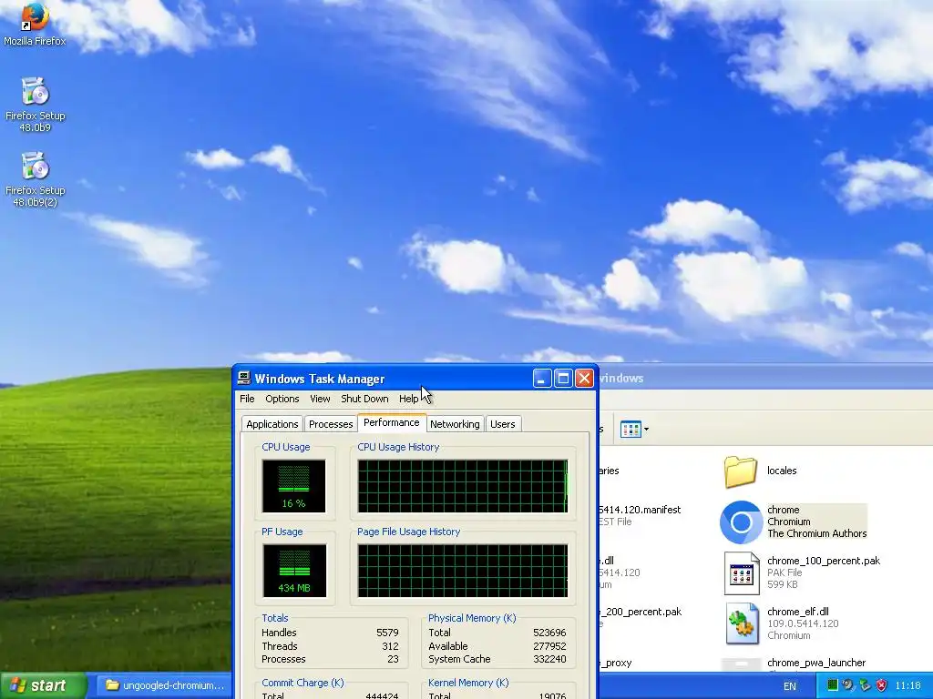Image resolution: width=933 pixels, height=699 pixels.
Task: Open the Options menu in Task Manager
Action: point(282,399)
